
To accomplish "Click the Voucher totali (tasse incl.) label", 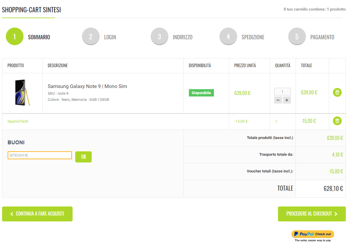I will tap(270, 171).
